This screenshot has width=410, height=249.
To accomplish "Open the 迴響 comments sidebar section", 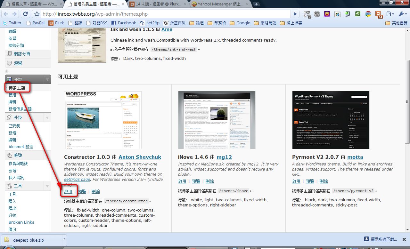I will 28,63.
